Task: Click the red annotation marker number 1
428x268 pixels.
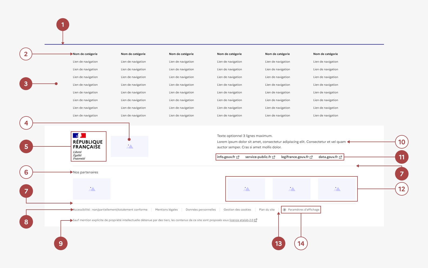Action: tap(63, 25)
